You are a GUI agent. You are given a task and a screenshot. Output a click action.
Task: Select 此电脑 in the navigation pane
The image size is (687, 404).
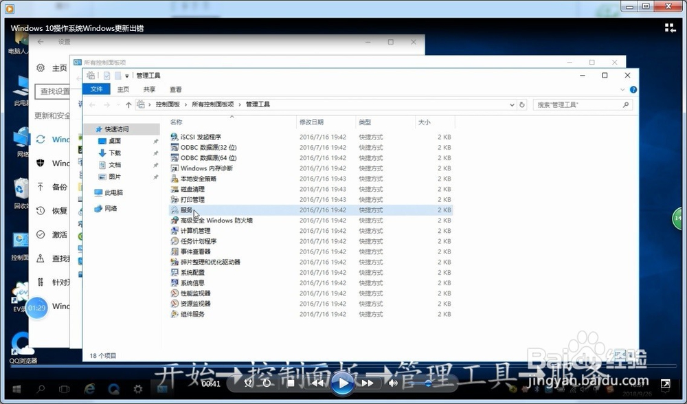tap(114, 193)
